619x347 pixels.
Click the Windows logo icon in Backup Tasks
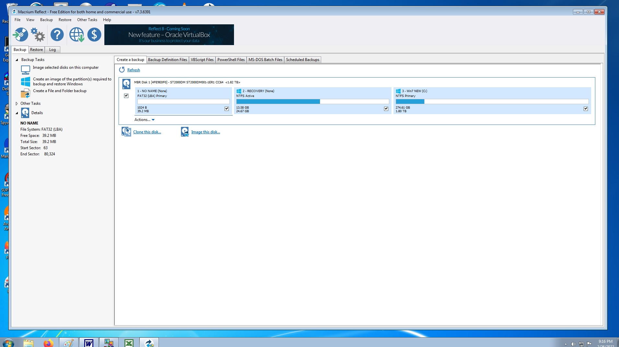pos(25,81)
